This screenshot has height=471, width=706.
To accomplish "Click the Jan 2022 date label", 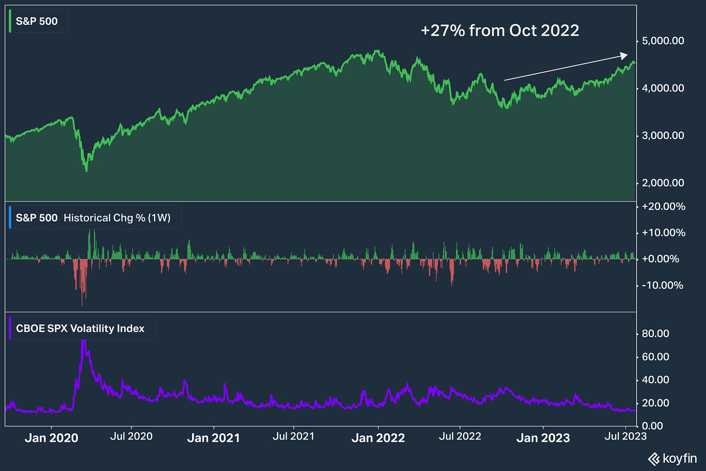I will pyautogui.click(x=378, y=438).
